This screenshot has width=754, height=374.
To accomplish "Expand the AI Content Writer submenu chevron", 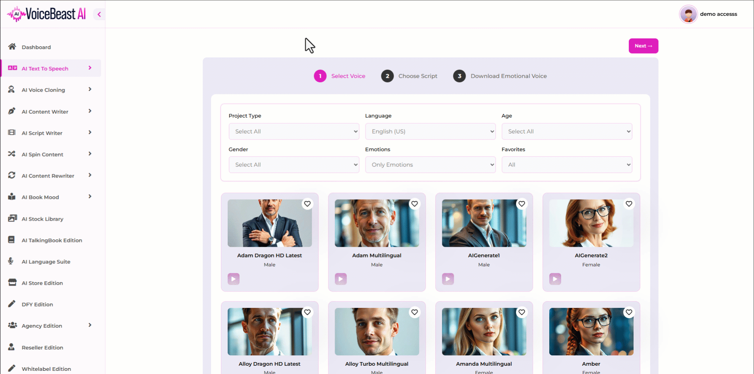I will (90, 111).
